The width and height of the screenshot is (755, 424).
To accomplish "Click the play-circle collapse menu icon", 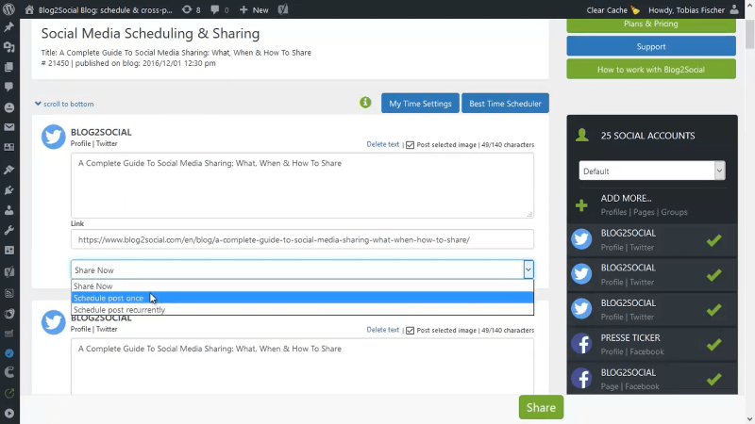I will click(9, 413).
